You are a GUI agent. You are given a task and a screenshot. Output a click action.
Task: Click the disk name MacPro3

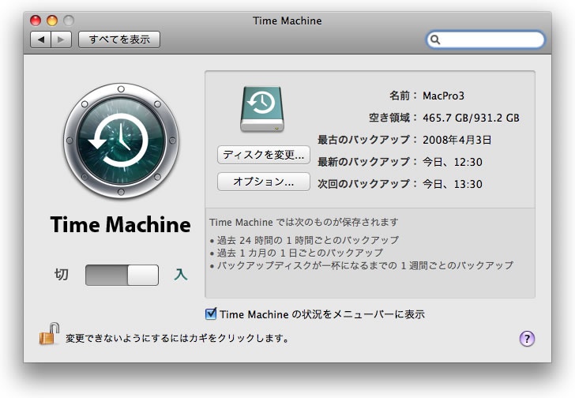[x=443, y=96]
